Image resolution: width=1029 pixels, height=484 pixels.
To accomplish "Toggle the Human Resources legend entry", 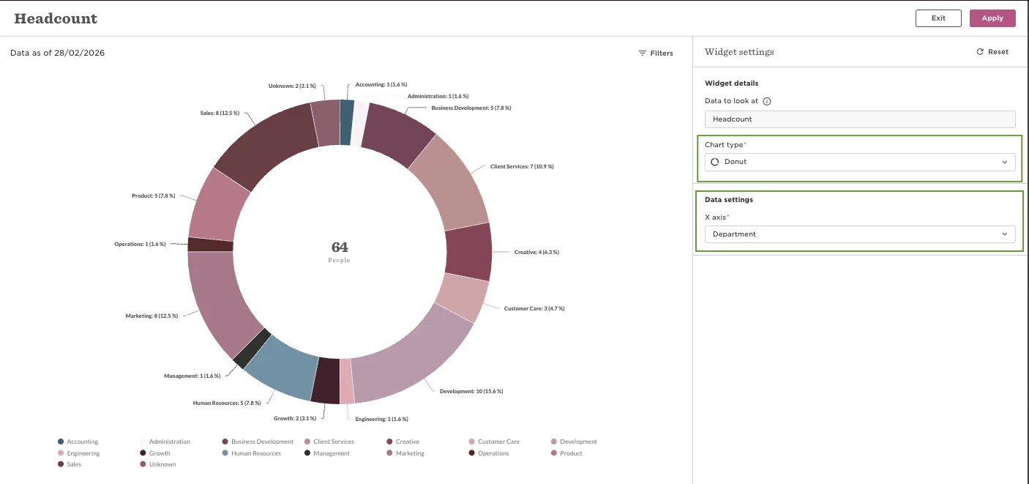I will point(251,453).
